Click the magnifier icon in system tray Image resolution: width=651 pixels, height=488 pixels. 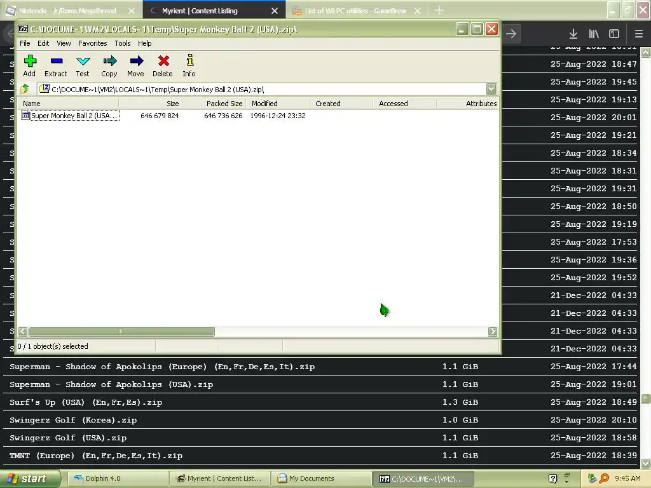coord(604,478)
